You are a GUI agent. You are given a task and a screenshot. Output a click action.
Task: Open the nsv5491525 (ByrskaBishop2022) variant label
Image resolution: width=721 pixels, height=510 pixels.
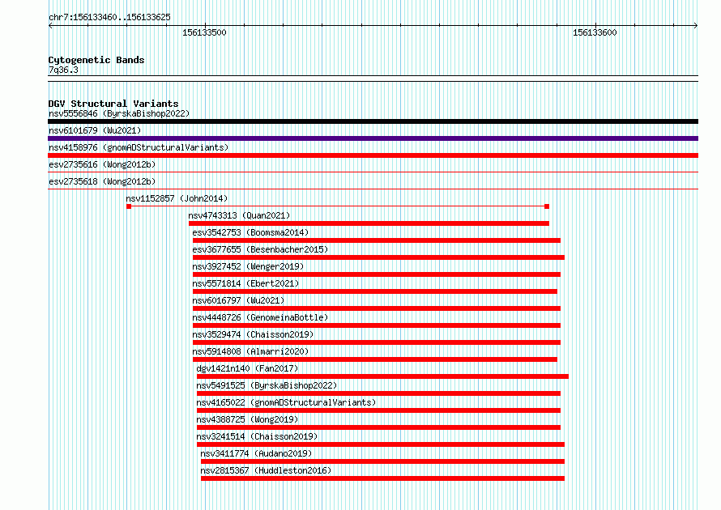pos(267,385)
